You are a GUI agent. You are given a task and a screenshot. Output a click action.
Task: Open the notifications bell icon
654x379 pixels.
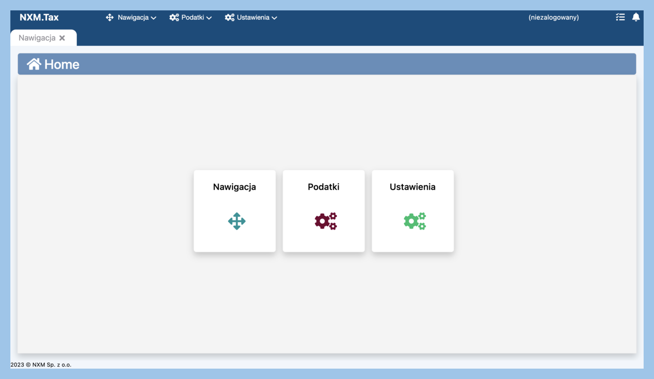point(636,17)
